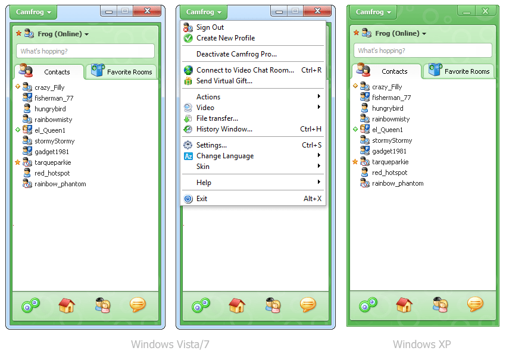Click the Exit power icon in menu
Screen dimensions: 506x357
coord(188,199)
